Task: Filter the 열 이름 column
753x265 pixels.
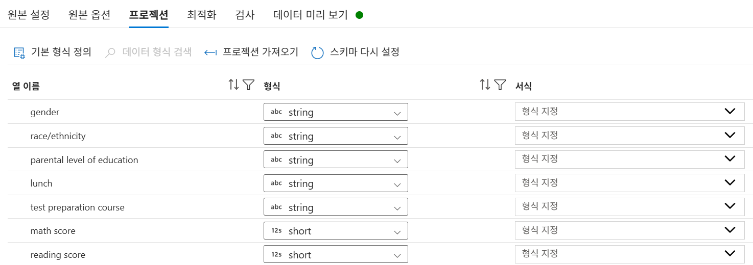Action: click(248, 85)
